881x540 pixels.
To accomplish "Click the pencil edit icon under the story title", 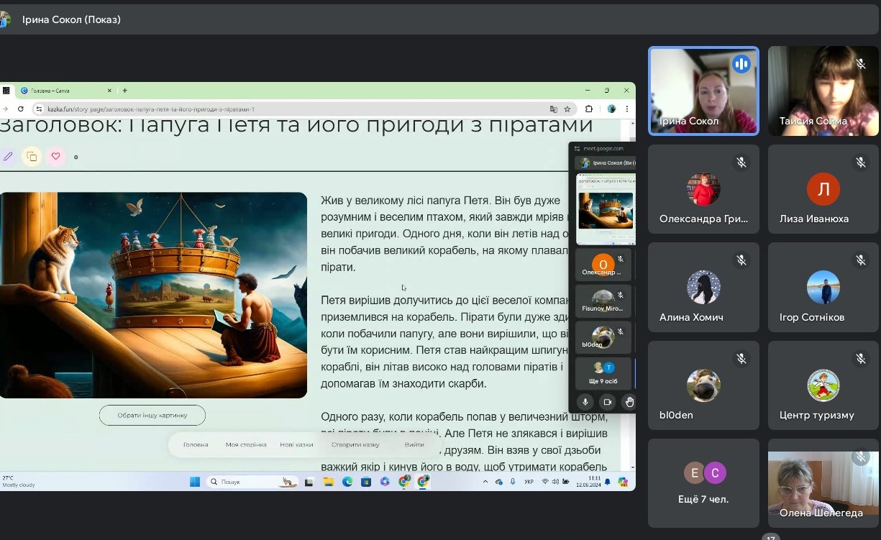I will (x=8, y=156).
